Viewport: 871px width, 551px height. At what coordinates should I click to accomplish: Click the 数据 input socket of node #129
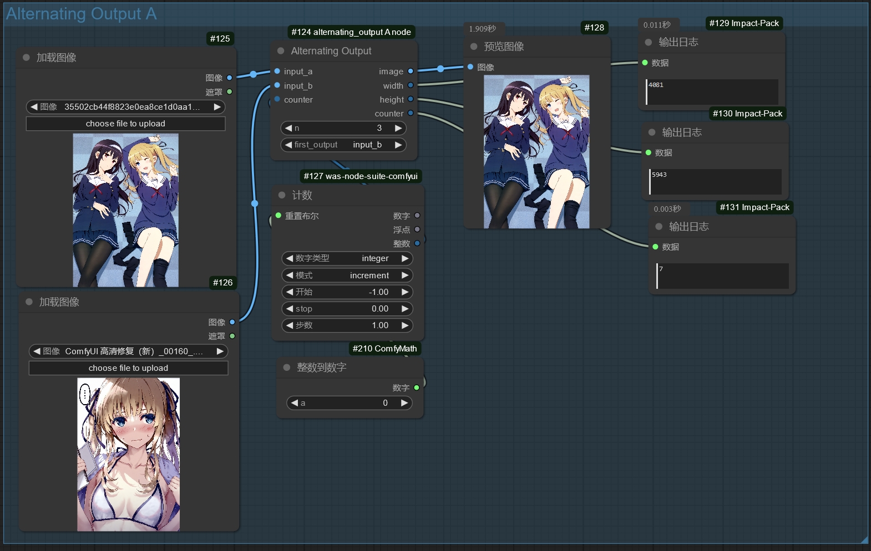point(645,63)
